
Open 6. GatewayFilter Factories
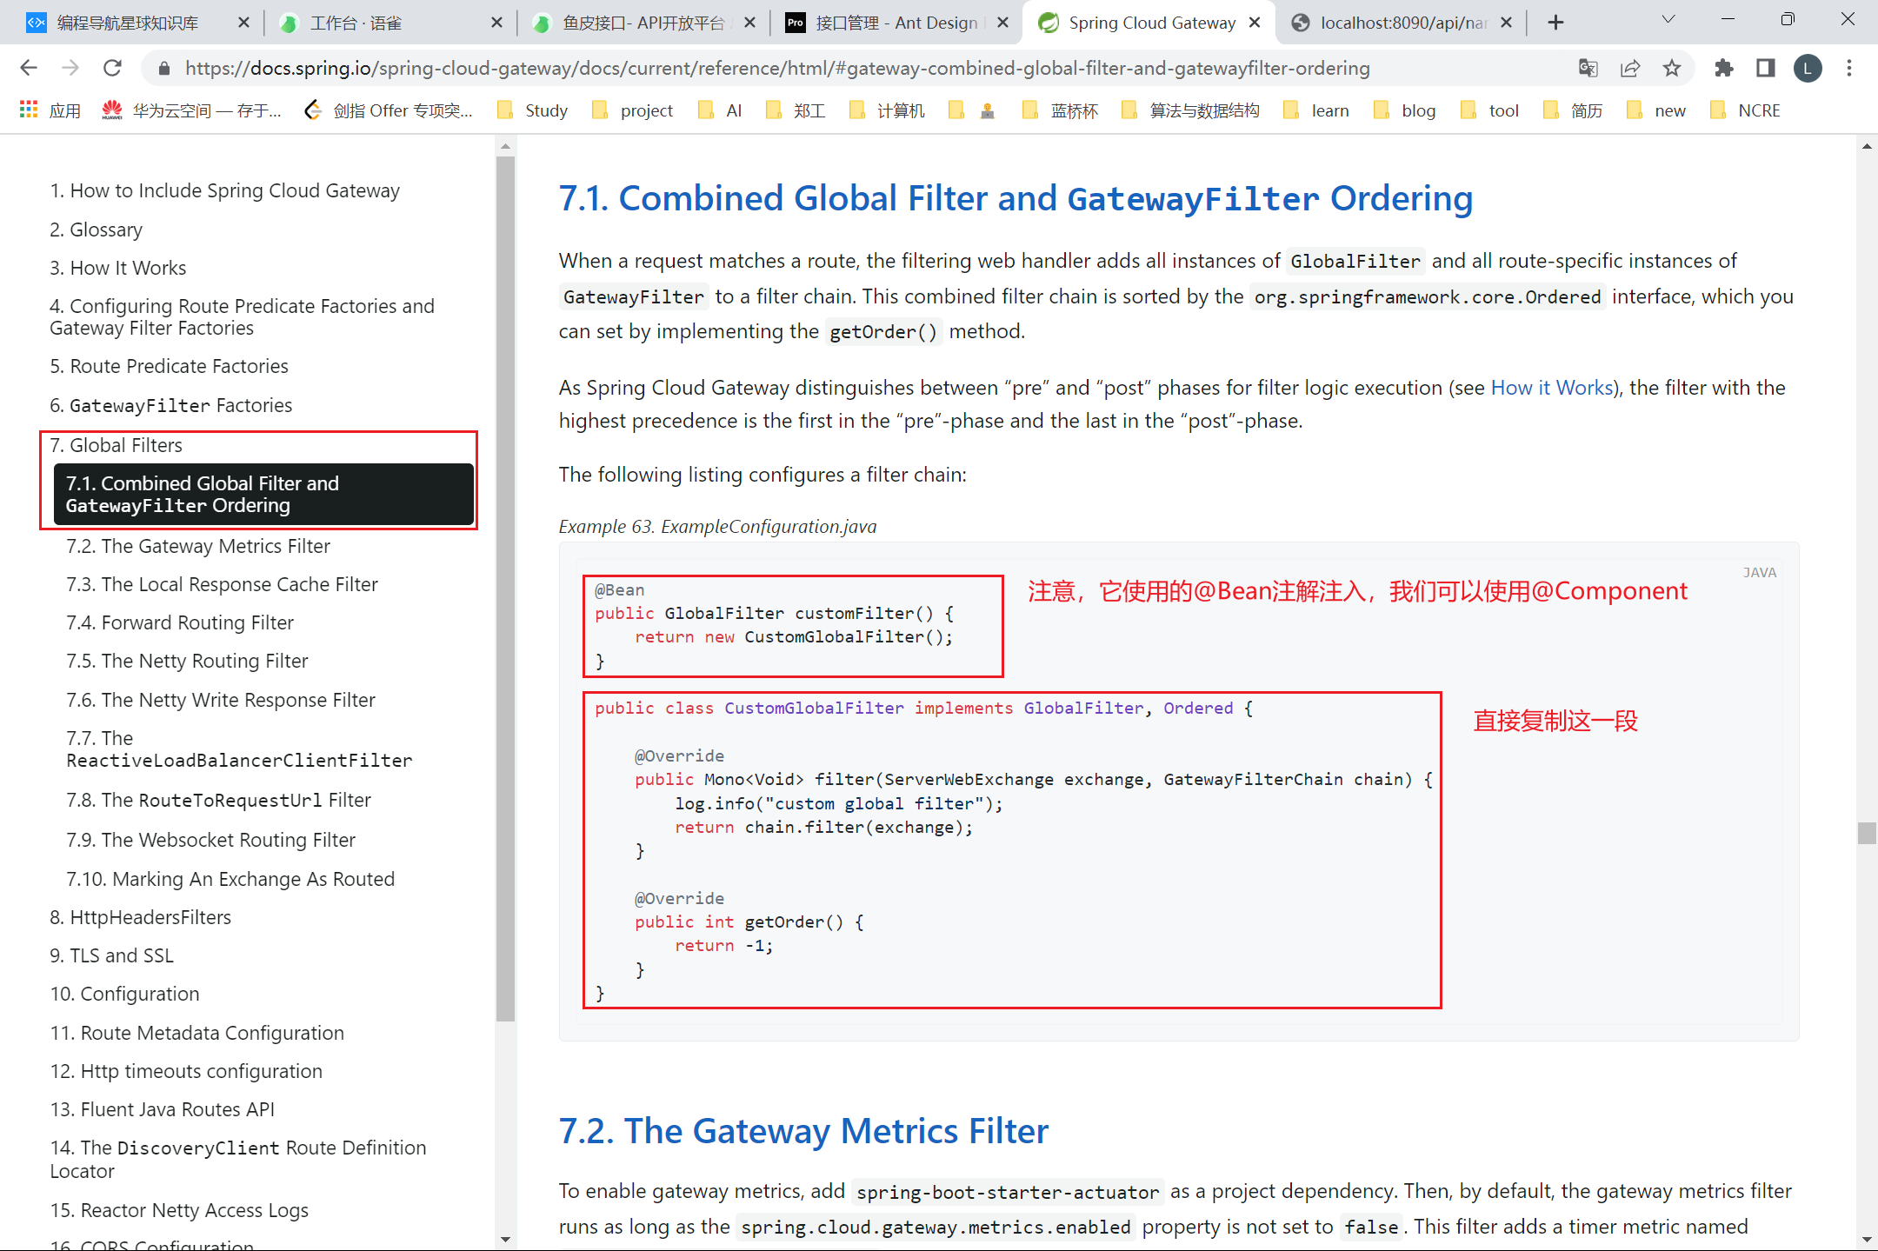pyautogui.click(x=171, y=405)
